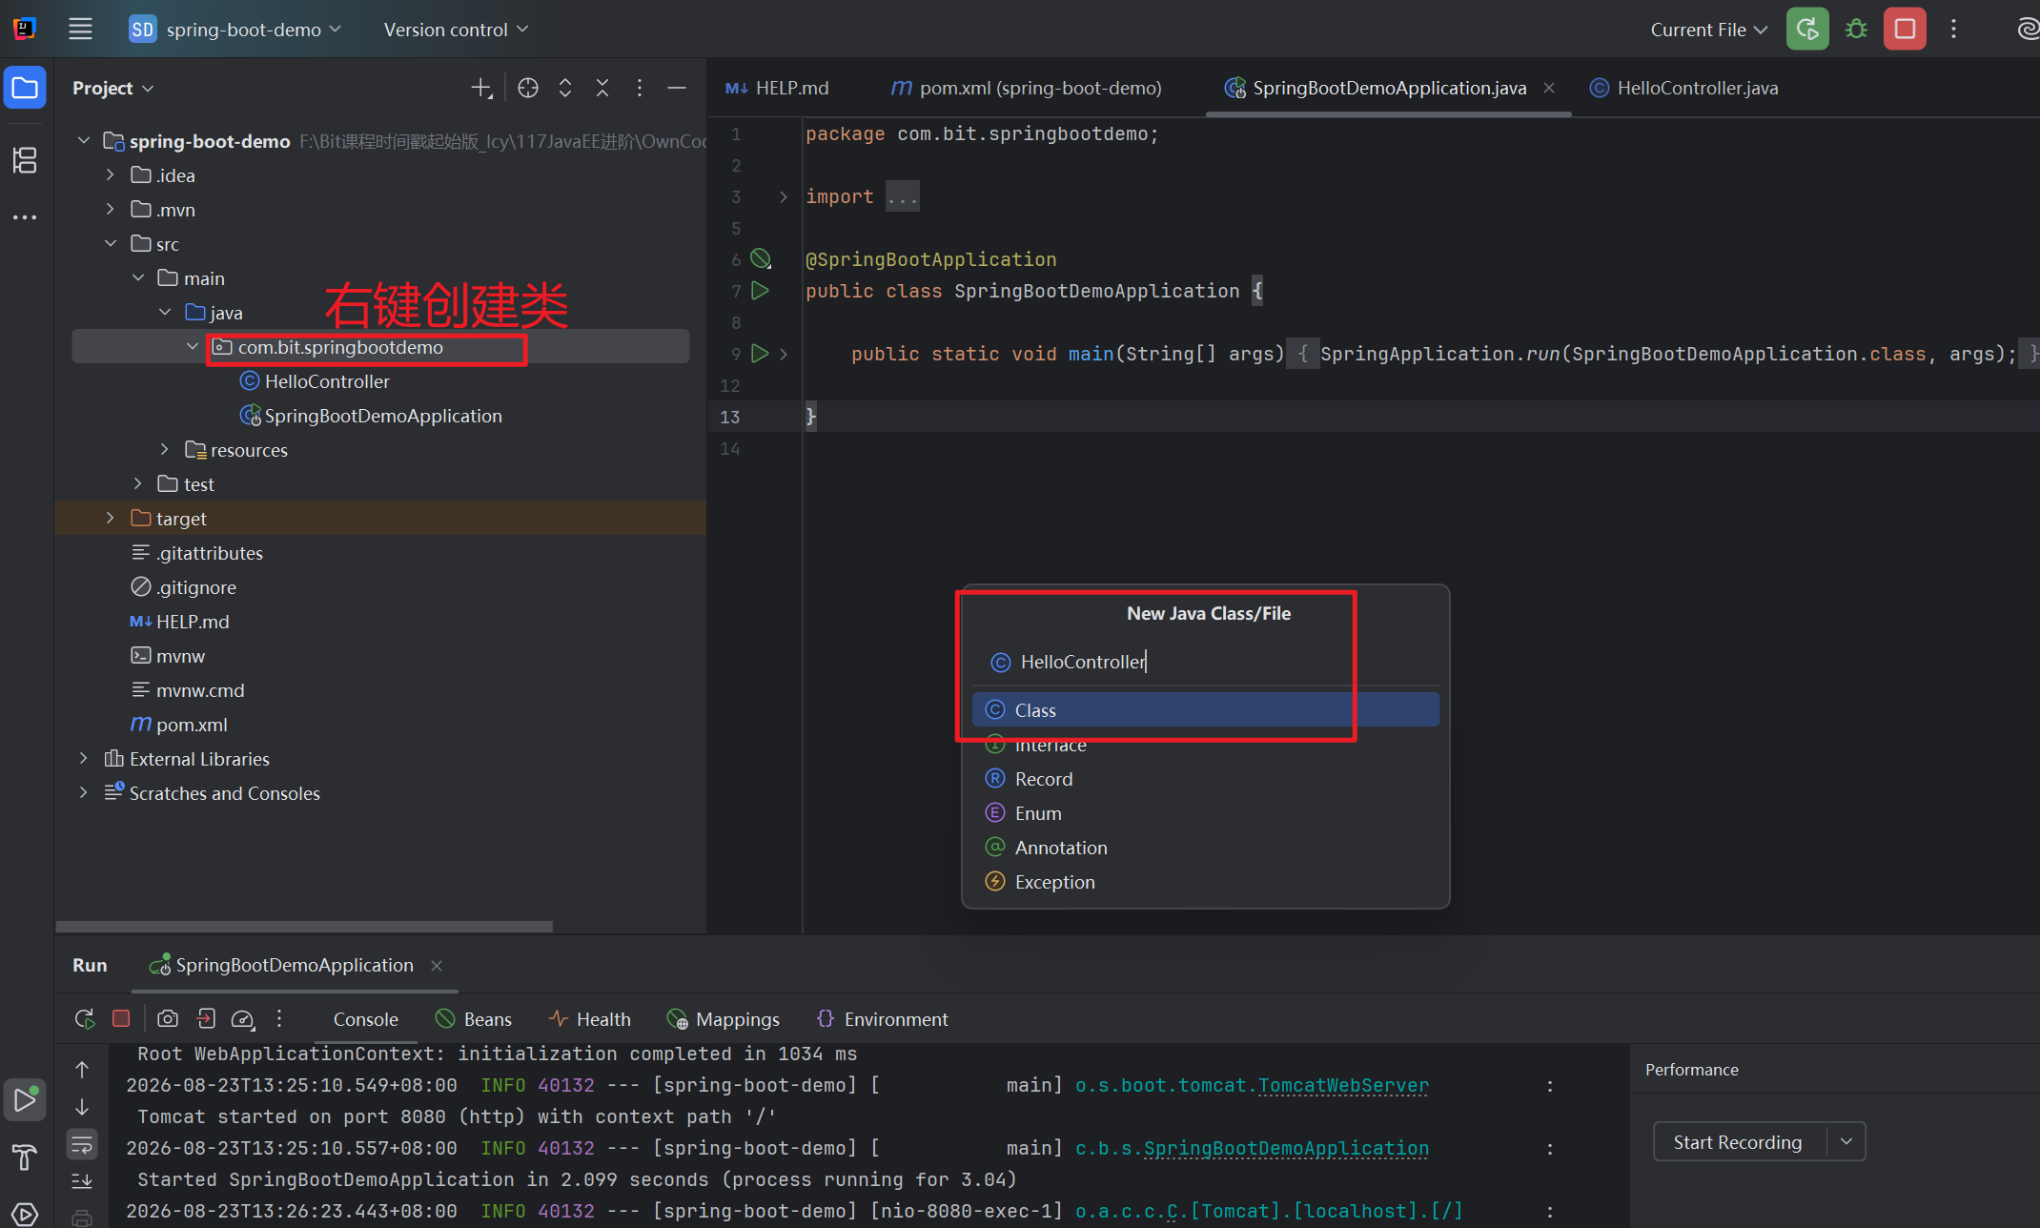Click the Start Recording button
Screen dimensions: 2040x1228
(1739, 1141)
